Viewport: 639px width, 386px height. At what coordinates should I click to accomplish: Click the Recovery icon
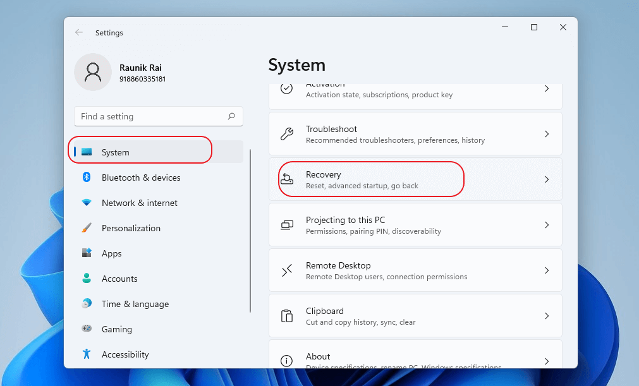point(287,179)
